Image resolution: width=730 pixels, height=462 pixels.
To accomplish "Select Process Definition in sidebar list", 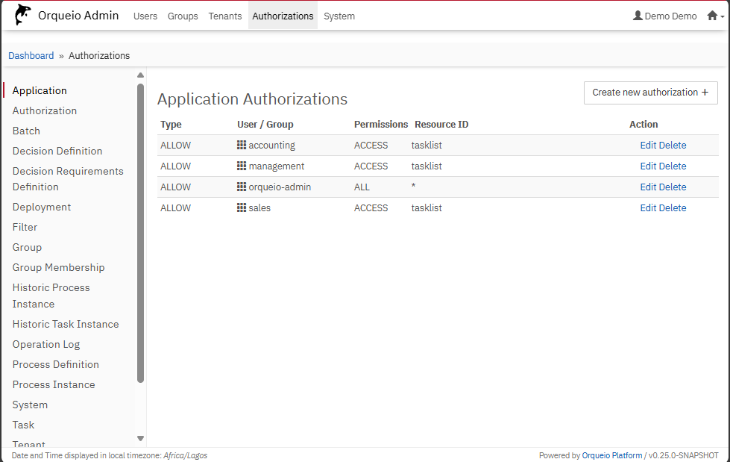I will click(x=56, y=364).
